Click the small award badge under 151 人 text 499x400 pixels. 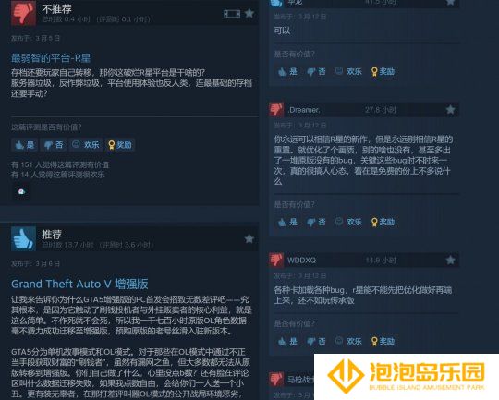[x=21, y=191]
